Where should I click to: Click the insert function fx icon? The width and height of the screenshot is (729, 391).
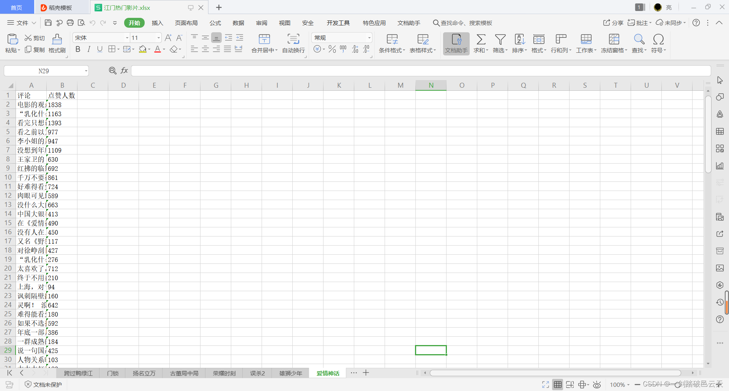[x=124, y=71]
